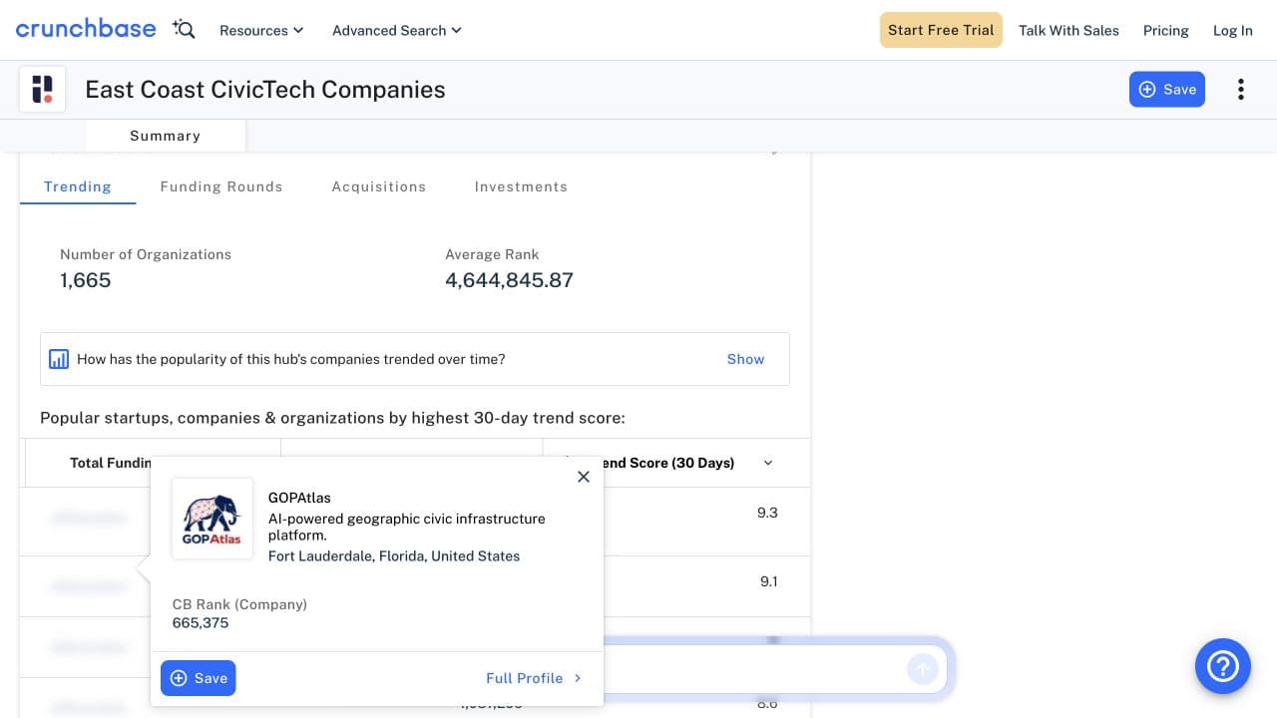Switch to the Acquisitions tab

(379, 186)
